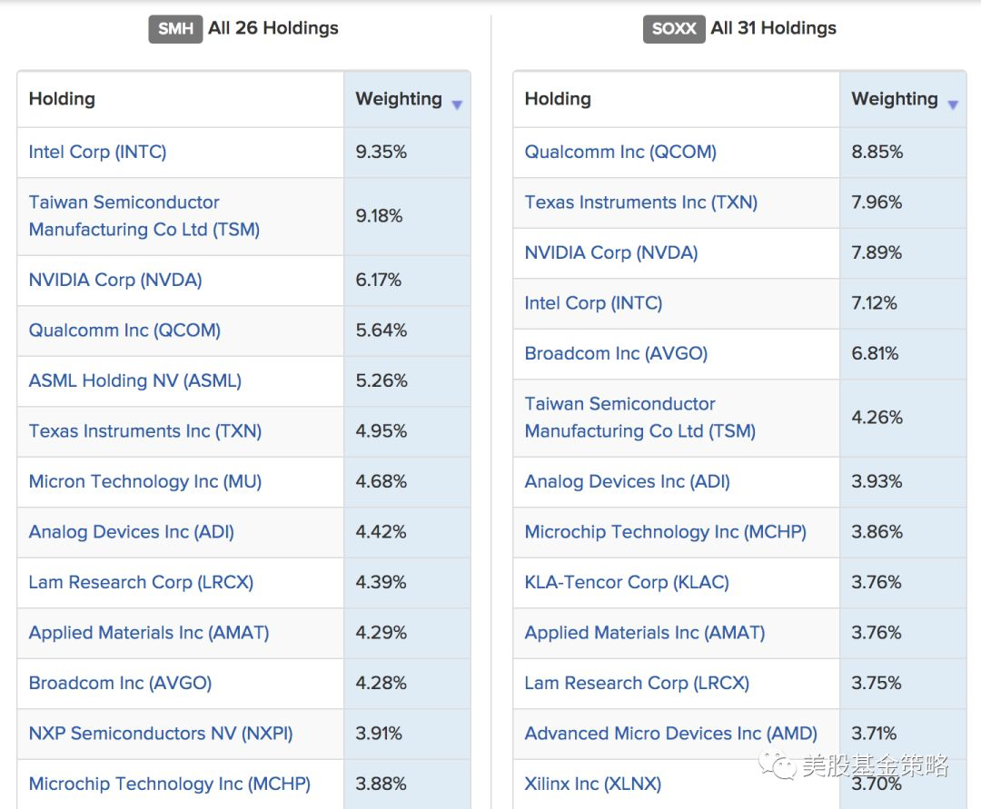Click the SMH Holding column header

pyautogui.click(x=62, y=99)
